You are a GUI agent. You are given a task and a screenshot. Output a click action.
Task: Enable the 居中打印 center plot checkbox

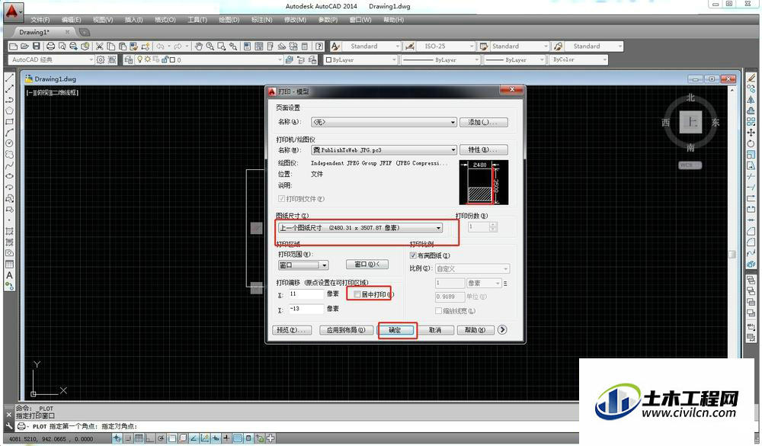point(357,294)
